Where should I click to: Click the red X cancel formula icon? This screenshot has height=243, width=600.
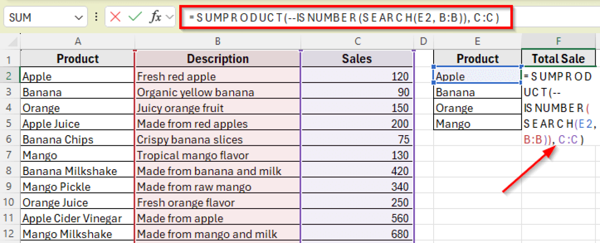pyautogui.click(x=115, y=17)
